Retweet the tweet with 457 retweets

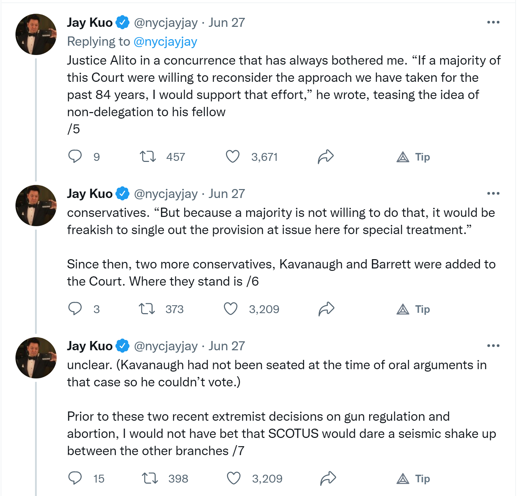(148, 156)
